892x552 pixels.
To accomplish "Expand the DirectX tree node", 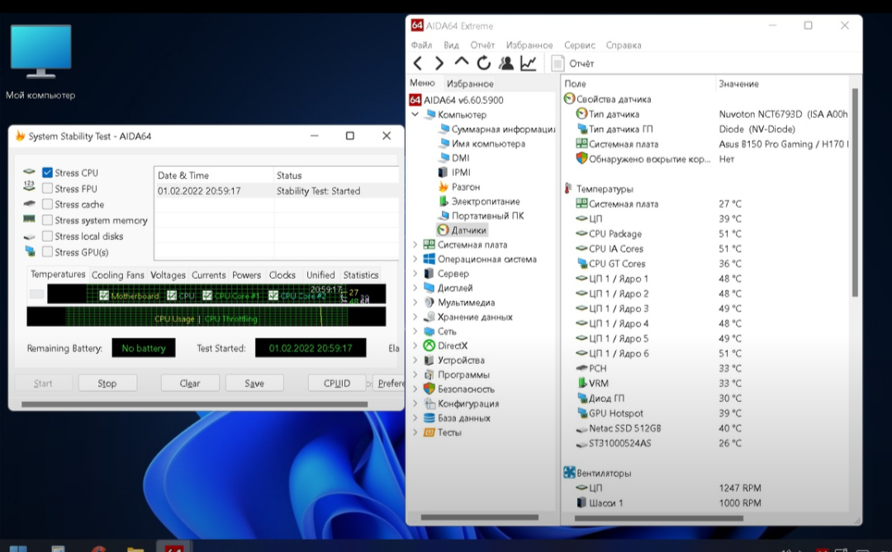I will coord(415,346).
